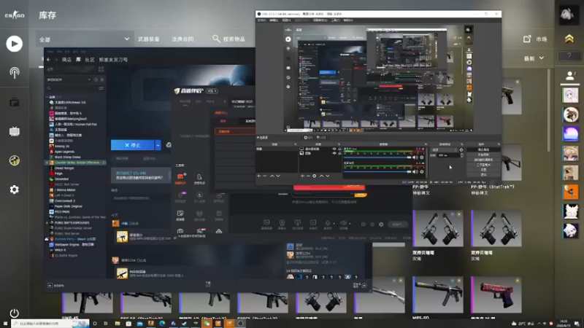The height and width of the screenshot is (328, 584).
Task: Click the Steam icon in the Windows taskbar
Action: (185, 324)
